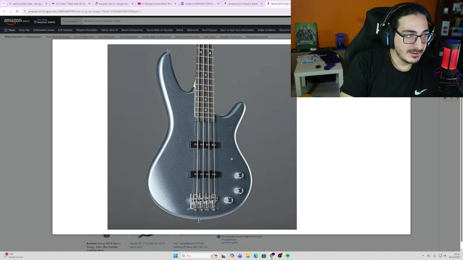Open Spotify from the taskbar

click(x=288, y=256)
